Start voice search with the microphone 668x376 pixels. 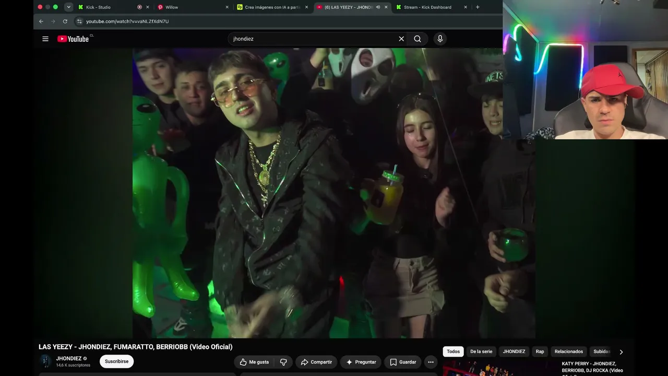[x=440, y=39]
